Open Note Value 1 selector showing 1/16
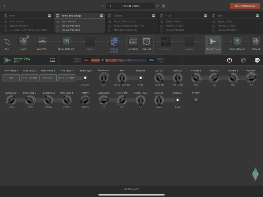Viewport: 263px width, 197px height. click(11, 78)
